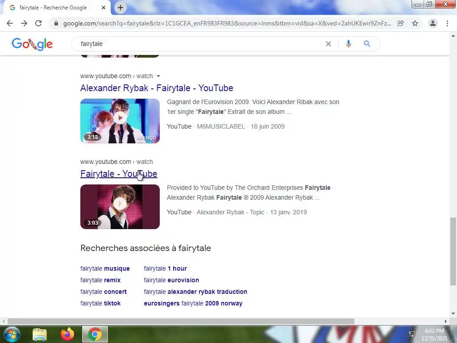Click the 18 juin 2009 date
The image size is (457, 343).
coord(268,126)
